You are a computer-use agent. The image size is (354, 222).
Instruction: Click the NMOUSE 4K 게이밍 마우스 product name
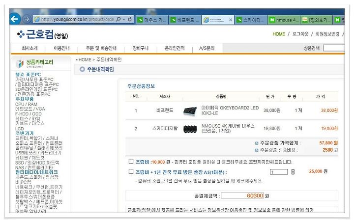[x=228, y=128]
